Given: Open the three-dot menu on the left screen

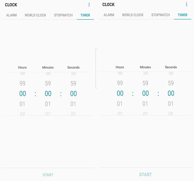Looking at the screenshot, I should 89,5.
